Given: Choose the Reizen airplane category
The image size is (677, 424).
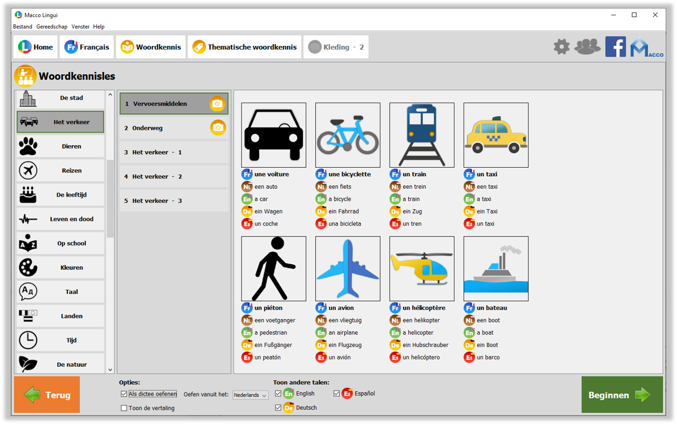Looking at the screenshot, I should coord(60,171).
